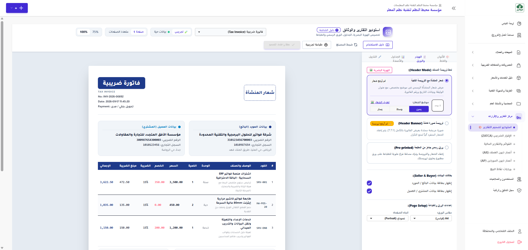Click the Treasury and cash liquidity icon

pyautogui.click(x=519, y=91)
